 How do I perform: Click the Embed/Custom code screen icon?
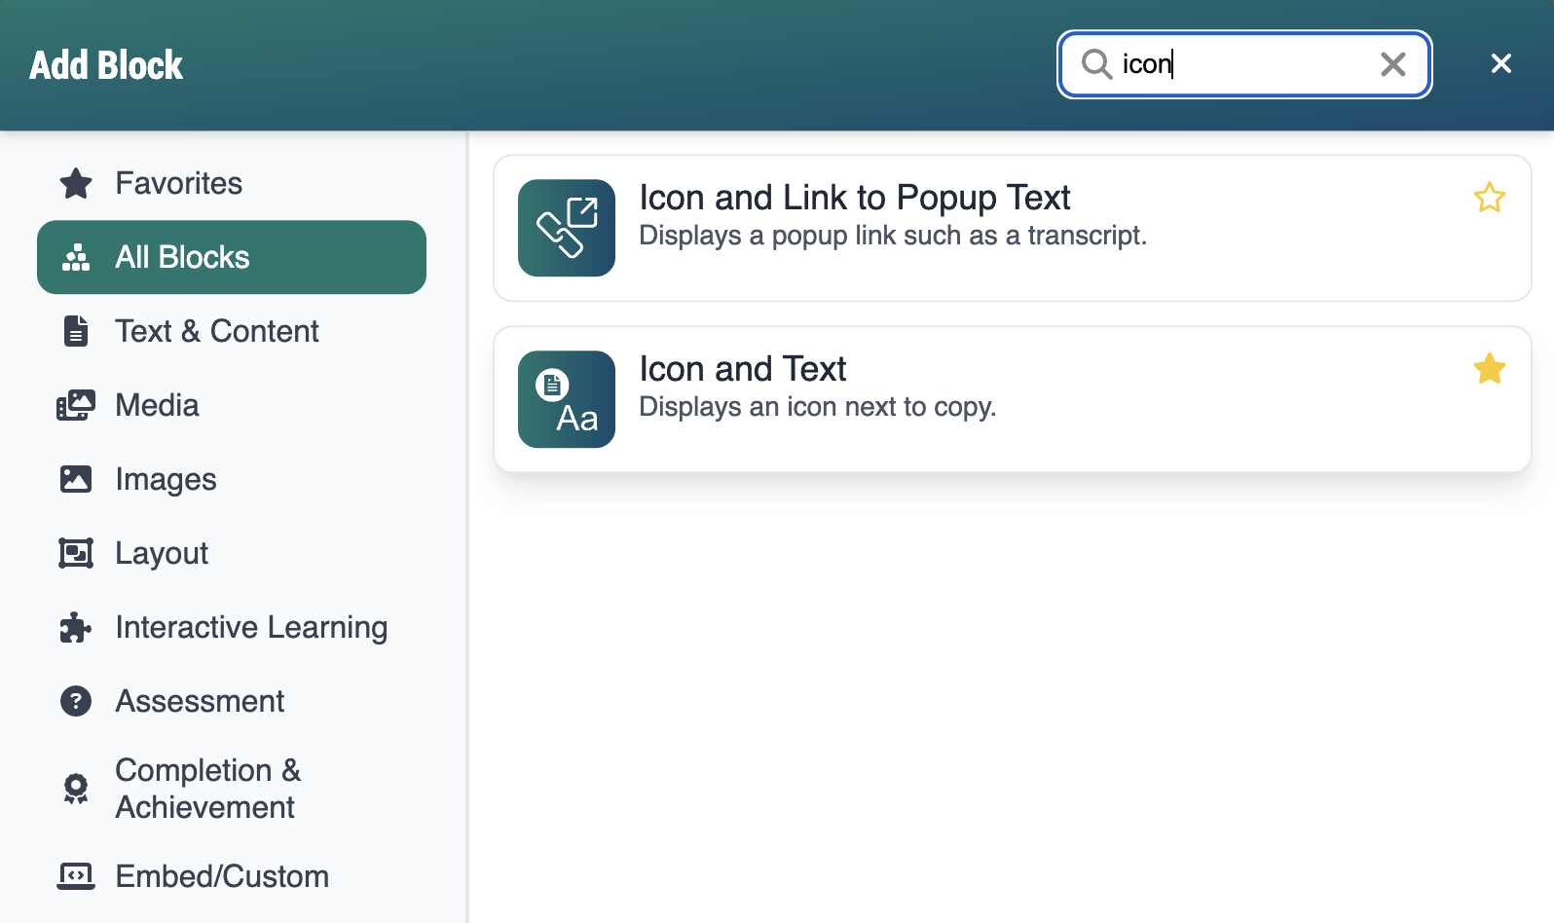(76, 876)
